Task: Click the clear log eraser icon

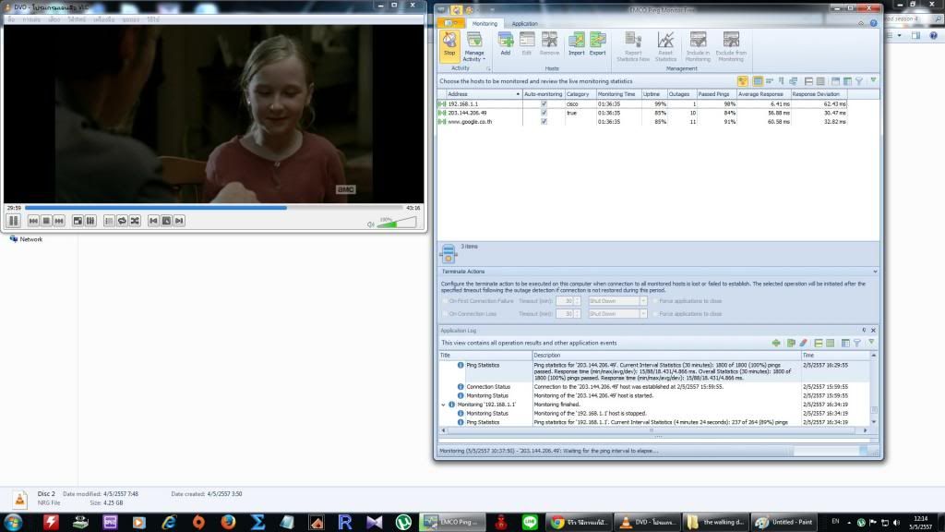Action: click(x=804, y=343)
